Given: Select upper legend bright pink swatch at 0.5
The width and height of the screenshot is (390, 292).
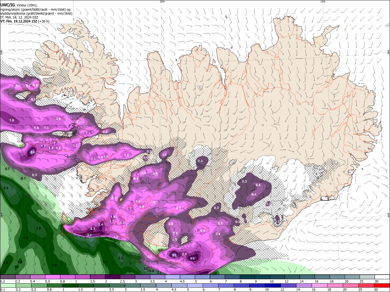Looking at the screenshot, I should click(52, 277).
